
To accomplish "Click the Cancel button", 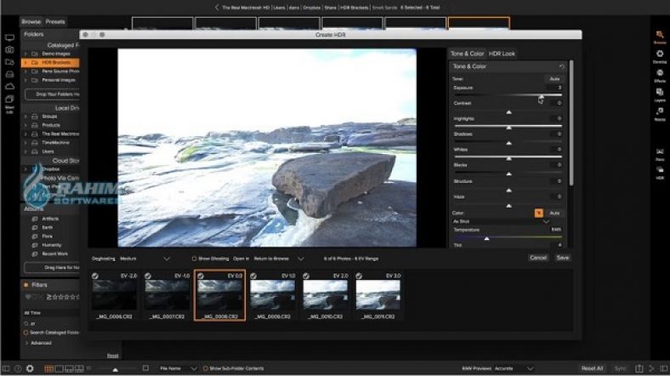I will point(538,258).
